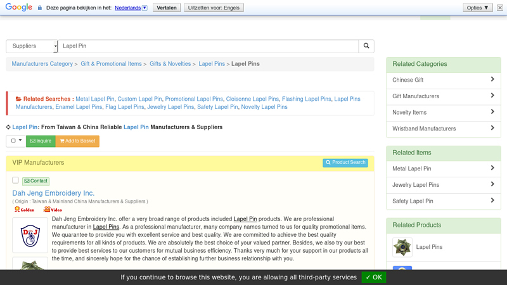The width and height of the screenshot is (507, 285).
Task: Open the select-all checkbox dropdown
Action: (x=16, y=141)
